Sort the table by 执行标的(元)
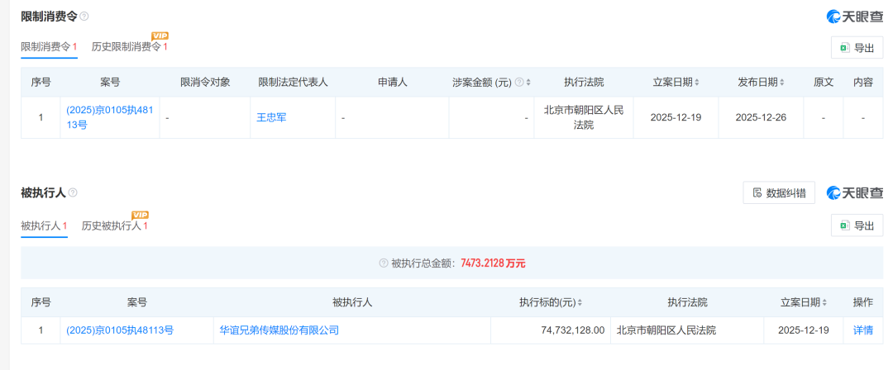 tap(580, 303)
